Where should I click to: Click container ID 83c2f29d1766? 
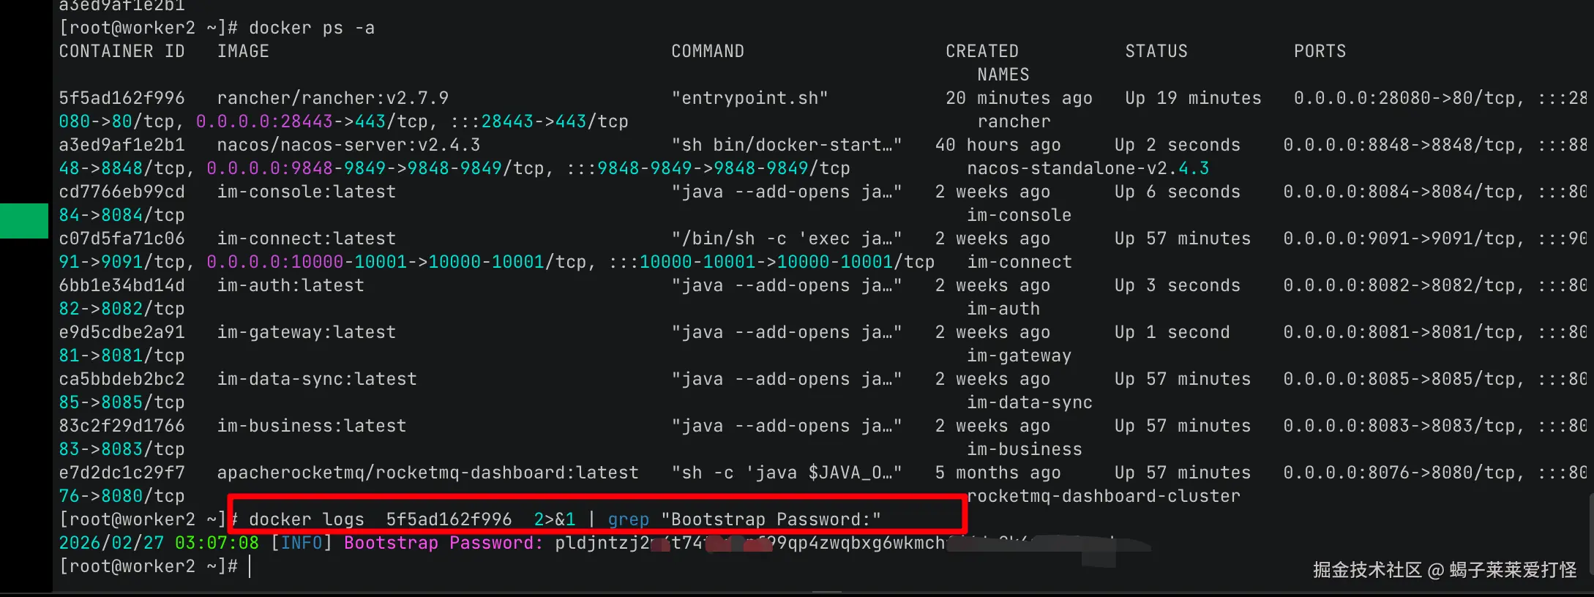121,426
